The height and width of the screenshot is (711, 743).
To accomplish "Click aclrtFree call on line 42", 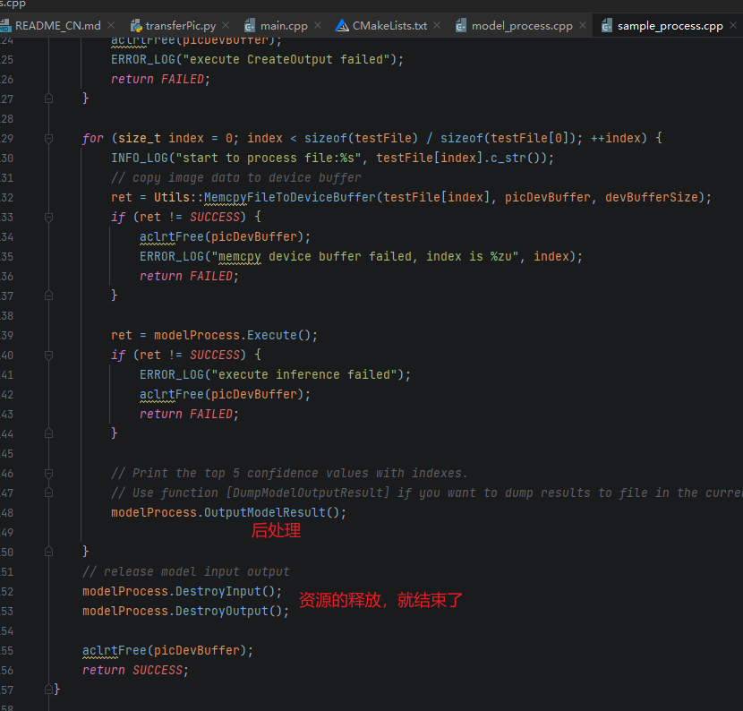I will point(225,394).
